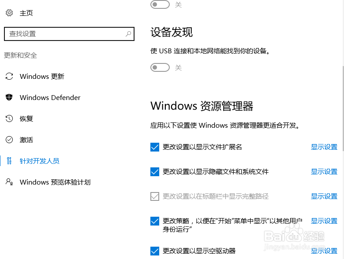Click the Home gear icon
The image size is (344, 259).
pyautogui.click(x=9, y=13)
